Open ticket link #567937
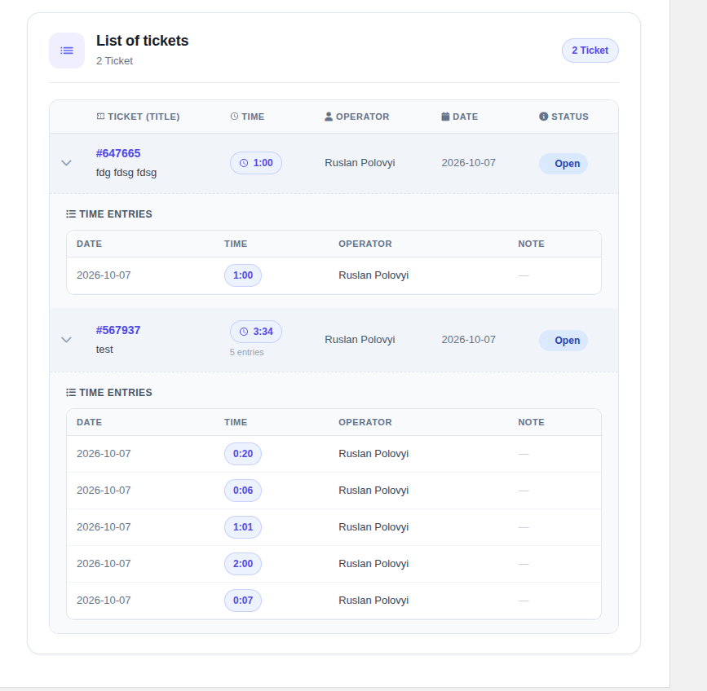707x691 pixels. coord(118,330)
